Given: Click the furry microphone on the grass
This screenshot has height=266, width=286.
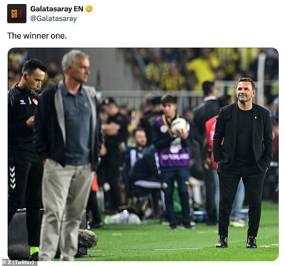Looking at the screenshot, I should coord(88,239).
